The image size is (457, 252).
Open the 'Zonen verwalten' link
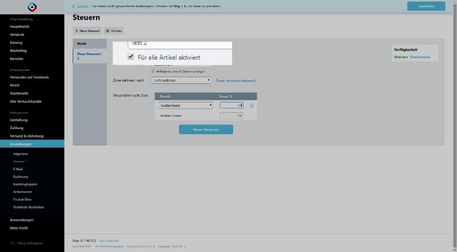click(235, 80)
